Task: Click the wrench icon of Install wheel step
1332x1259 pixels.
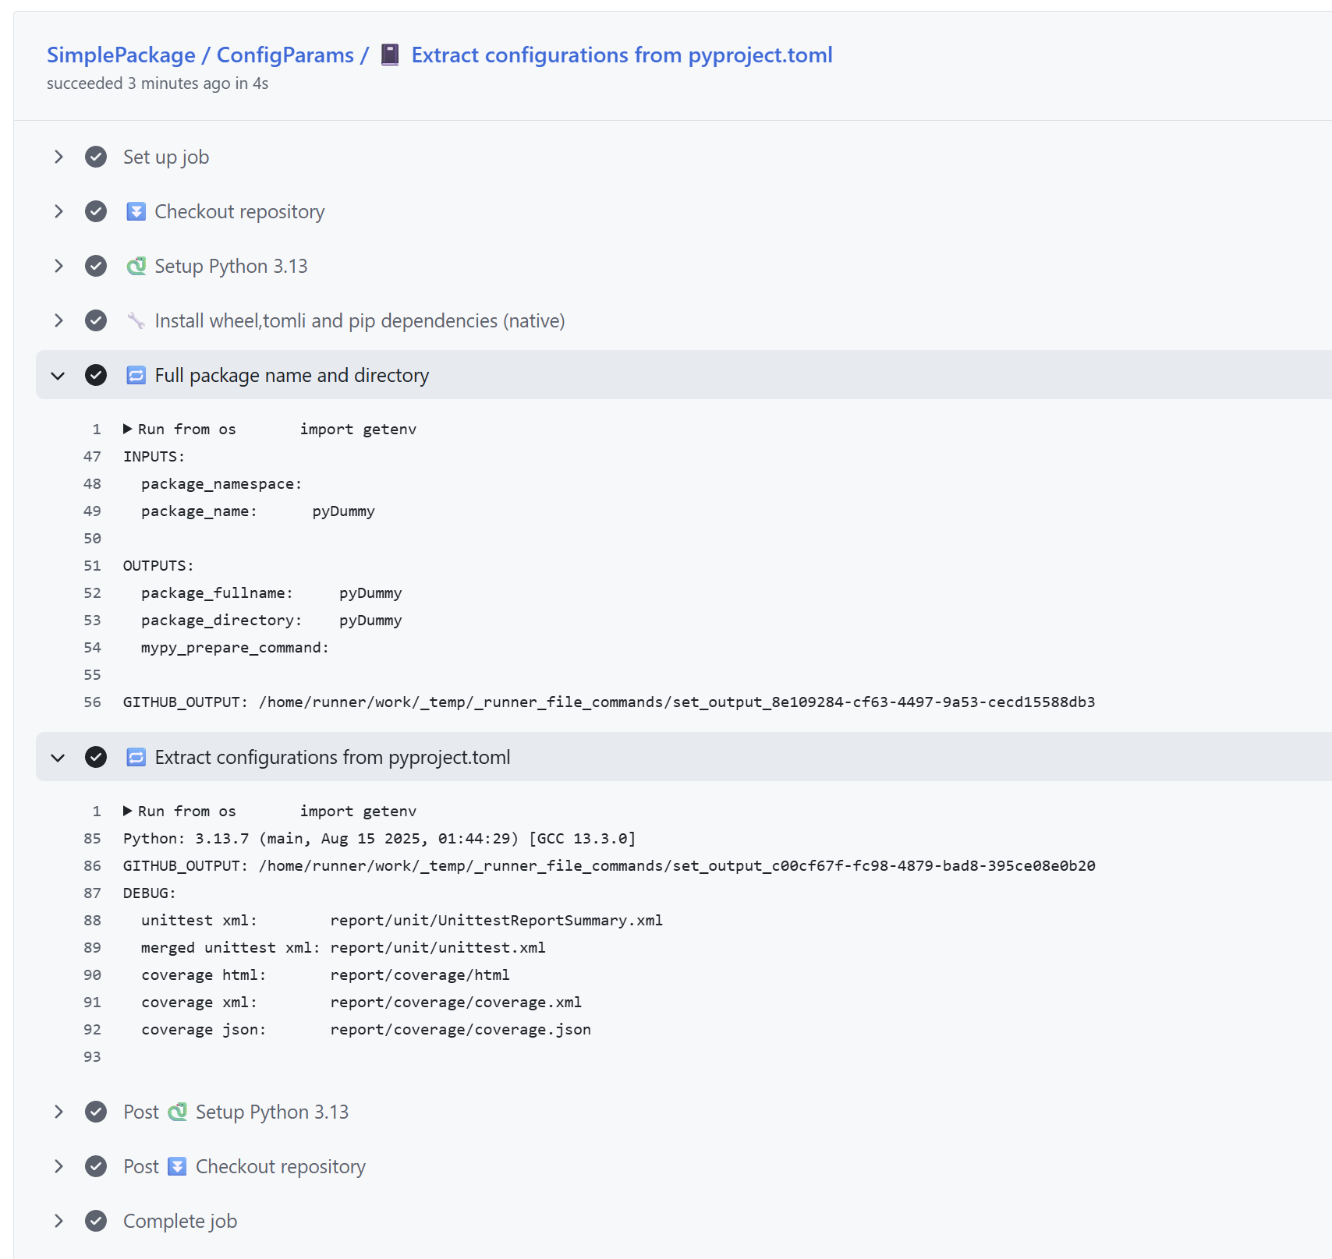Action: click(x=136, y=320)
